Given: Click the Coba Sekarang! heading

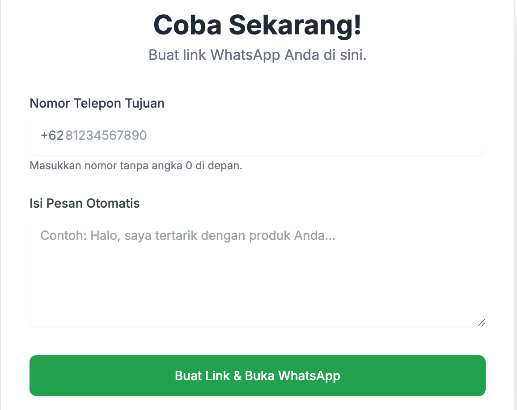Looking at the screenshot, I should coord(258,25).
